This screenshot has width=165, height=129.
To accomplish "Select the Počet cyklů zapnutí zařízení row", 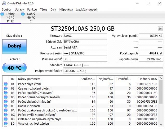I will 81,115.
